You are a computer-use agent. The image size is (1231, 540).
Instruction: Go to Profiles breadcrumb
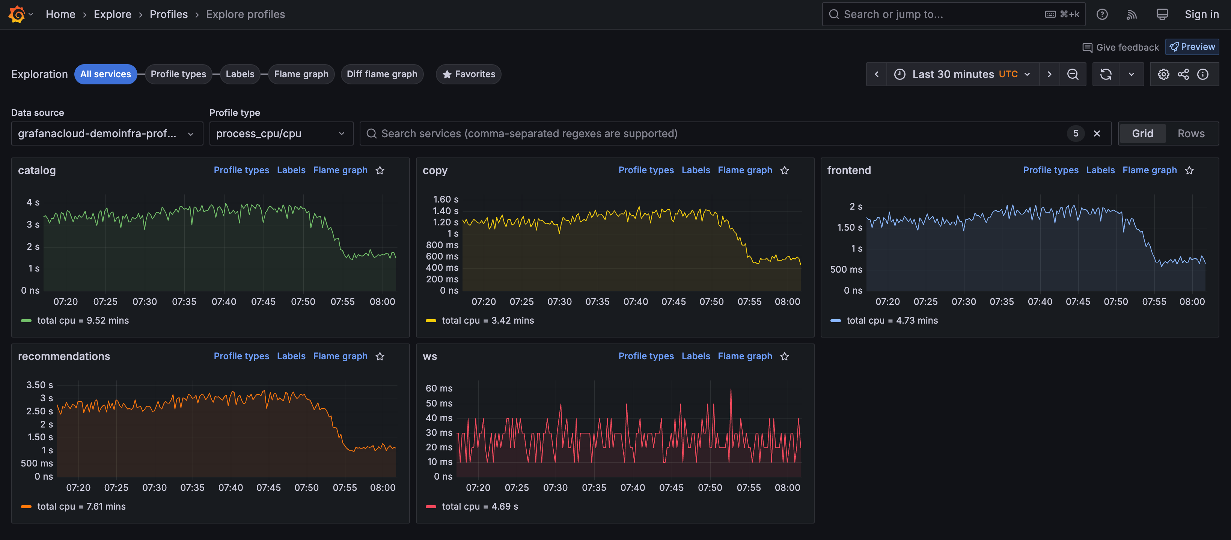(x=169, y=14)
